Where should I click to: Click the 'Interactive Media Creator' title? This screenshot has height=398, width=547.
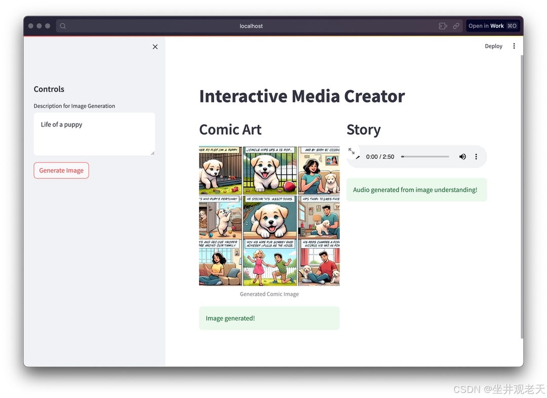(302, 96)
